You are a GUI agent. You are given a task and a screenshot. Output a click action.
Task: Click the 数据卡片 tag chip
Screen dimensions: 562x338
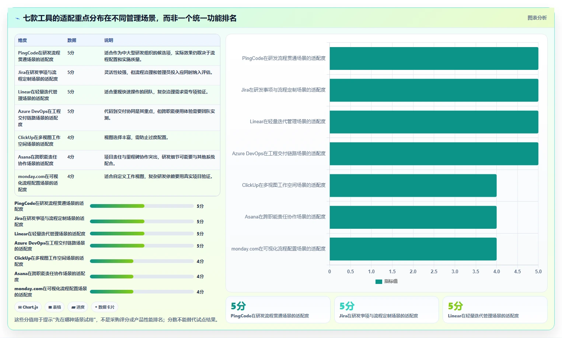point(105,307)
